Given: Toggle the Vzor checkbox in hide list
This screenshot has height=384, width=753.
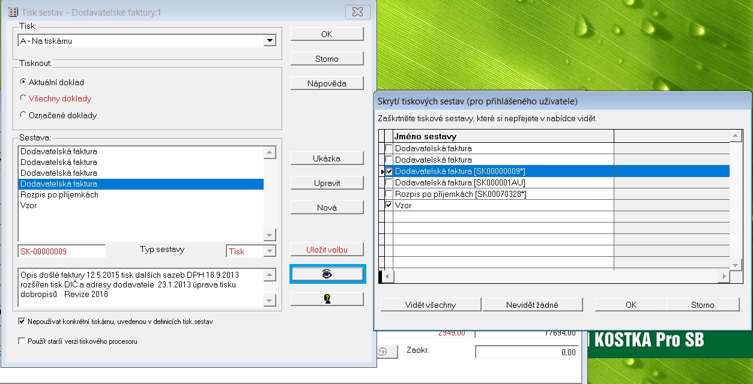Looking at the screenshot, I should 389,205.
